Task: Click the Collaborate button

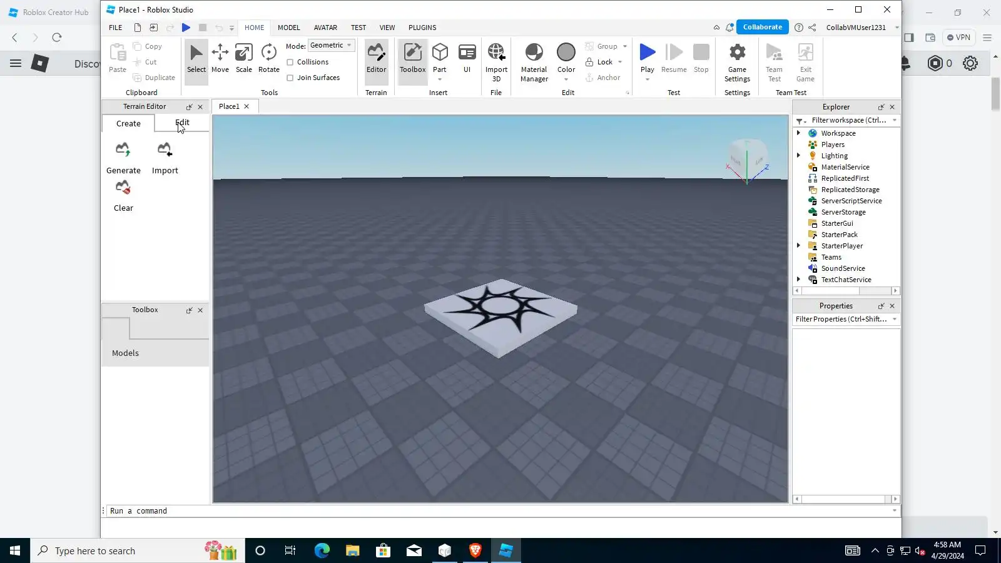Action: (763, 27)
